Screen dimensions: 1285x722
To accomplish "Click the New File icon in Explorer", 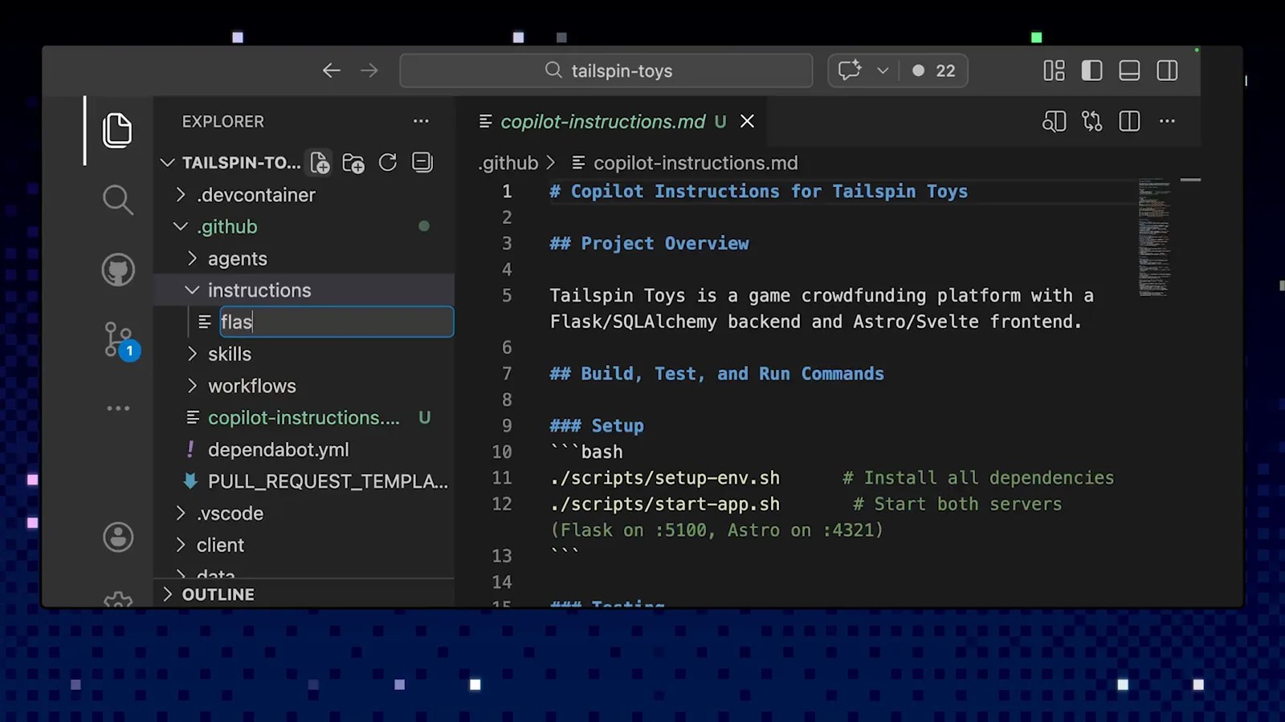I will pos(320,163).
